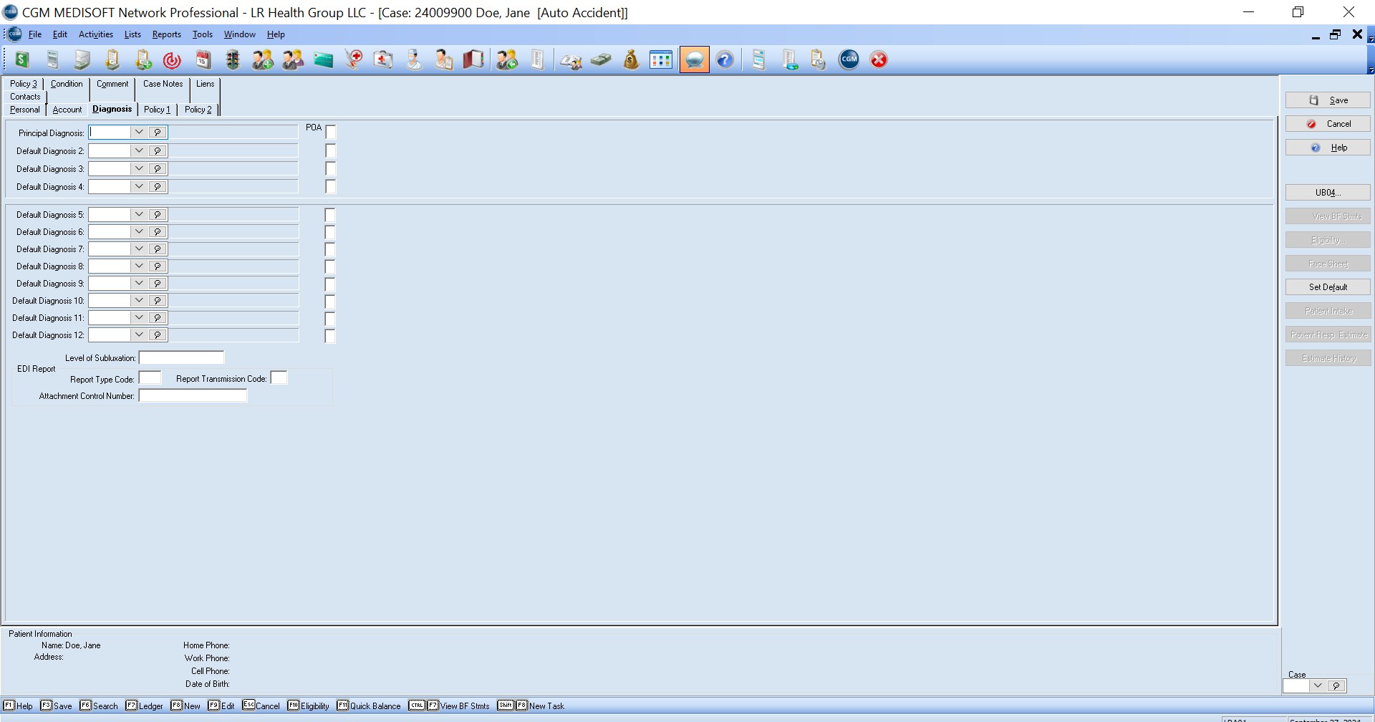
Task: Expand the Default Diagnosis 4 dropdown arrow
Action: pyautogui.click(x=139, y=186)
